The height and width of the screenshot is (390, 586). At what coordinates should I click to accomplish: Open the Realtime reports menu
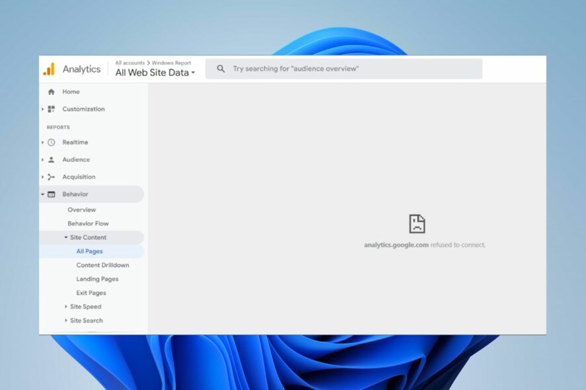[x=75, y=142]
